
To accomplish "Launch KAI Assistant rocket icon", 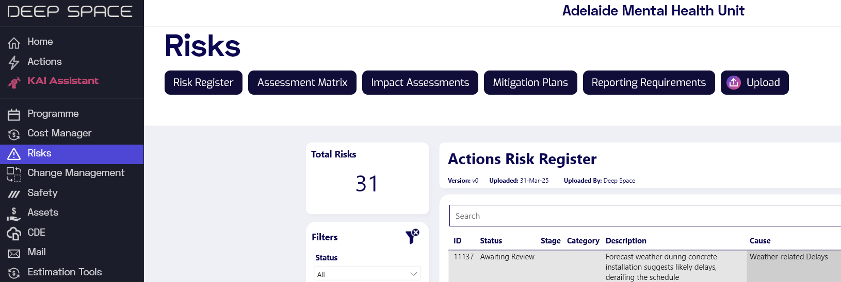I will click(14, 82).
